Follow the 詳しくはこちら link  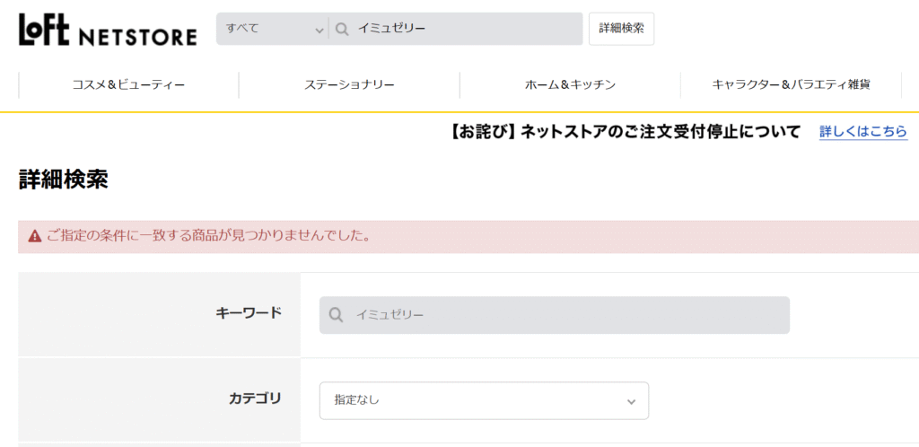(862, 132)
